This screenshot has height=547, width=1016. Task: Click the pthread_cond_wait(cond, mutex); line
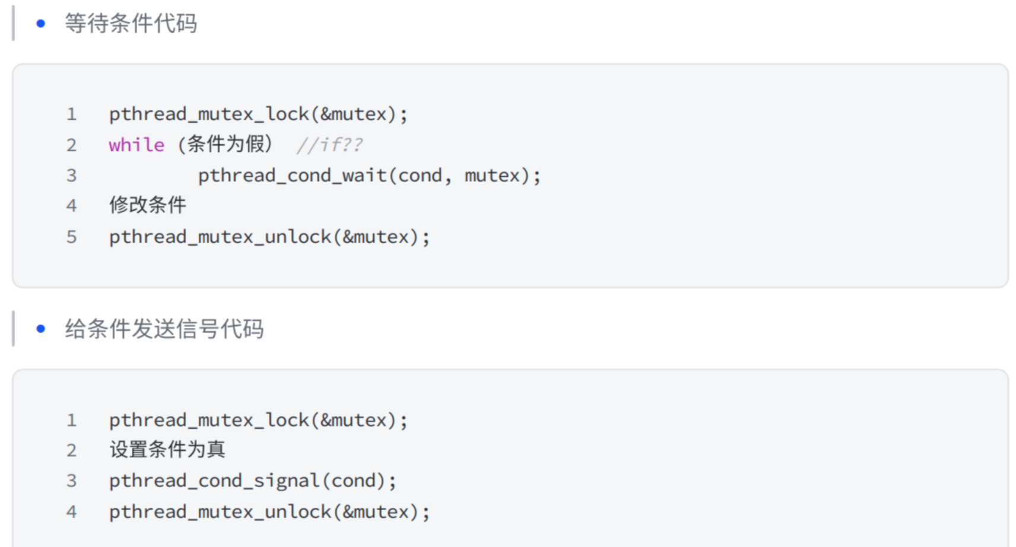(369, 176)
